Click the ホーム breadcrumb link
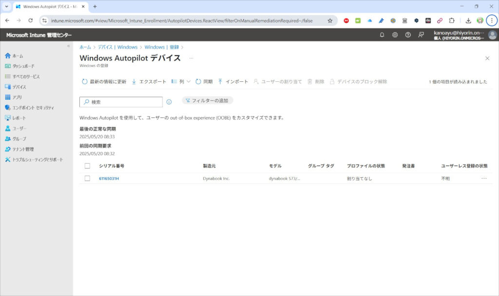Viewport: 499px width, 296px height. tap(85, 47)
